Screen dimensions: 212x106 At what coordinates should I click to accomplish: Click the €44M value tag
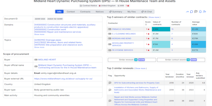121,6
